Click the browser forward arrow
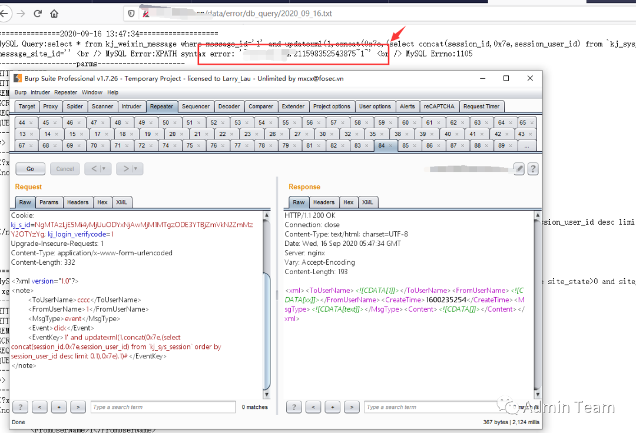This screenshot has width=636, height=433. [x=21, y=14]
